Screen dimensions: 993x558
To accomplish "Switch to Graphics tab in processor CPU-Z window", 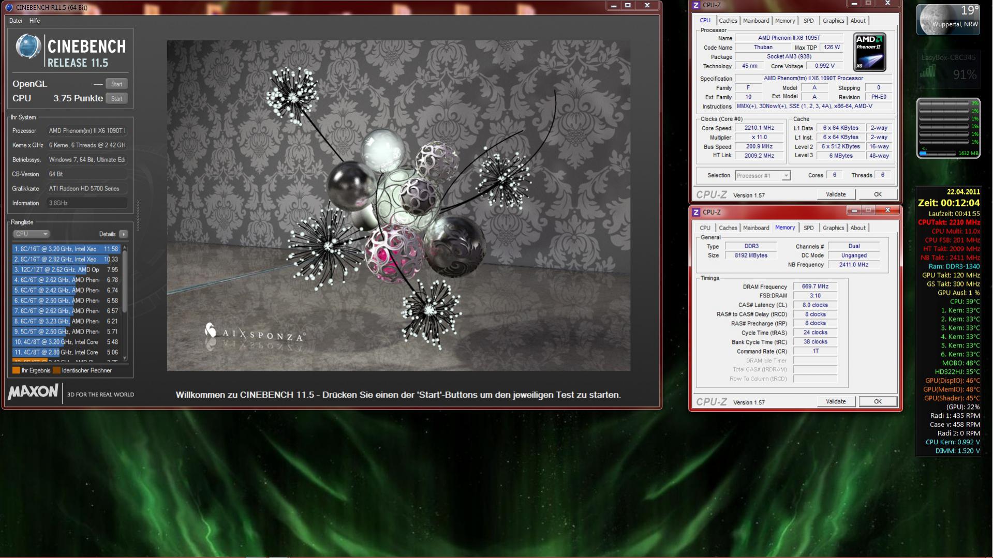I will tap(833, 21).
